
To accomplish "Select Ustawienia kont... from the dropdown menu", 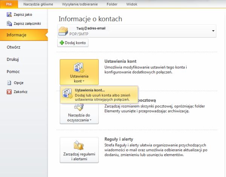I will pyautogui.click(x=99, y=95).
